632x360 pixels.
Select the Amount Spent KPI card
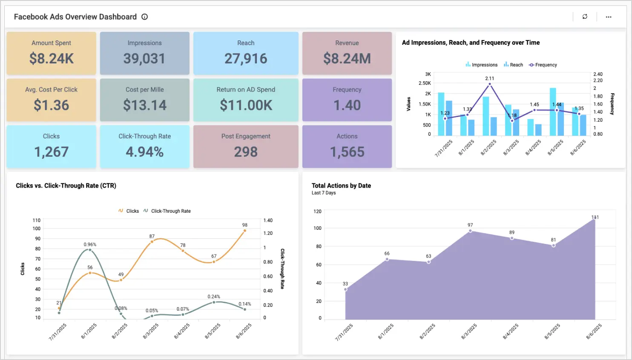[x=51, y=53]
